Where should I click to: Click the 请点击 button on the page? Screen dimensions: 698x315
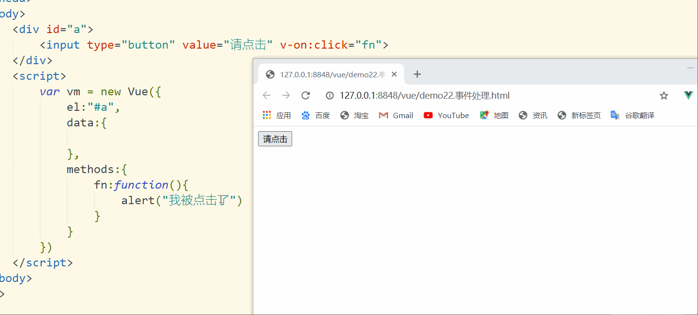pos(275,139)
